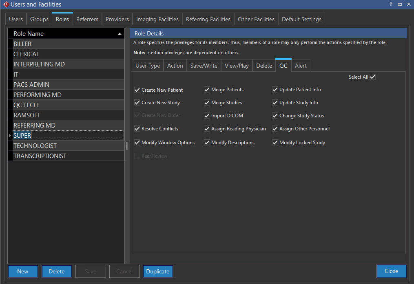Select the TECHNOLOGIST role in list

point(35,146)
